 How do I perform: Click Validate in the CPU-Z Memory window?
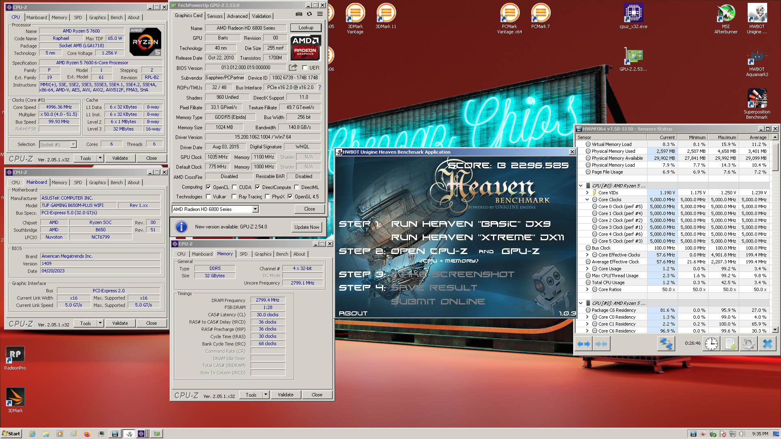[286, 395]
